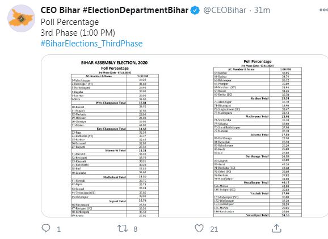Retweet using the retweet arrows icon
This screenshot has width=328, height=239.
[123, 228]
